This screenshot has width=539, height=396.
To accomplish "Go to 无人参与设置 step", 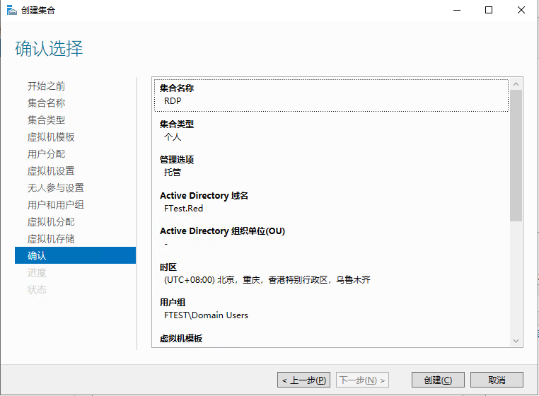I will [x=56, y=188].
